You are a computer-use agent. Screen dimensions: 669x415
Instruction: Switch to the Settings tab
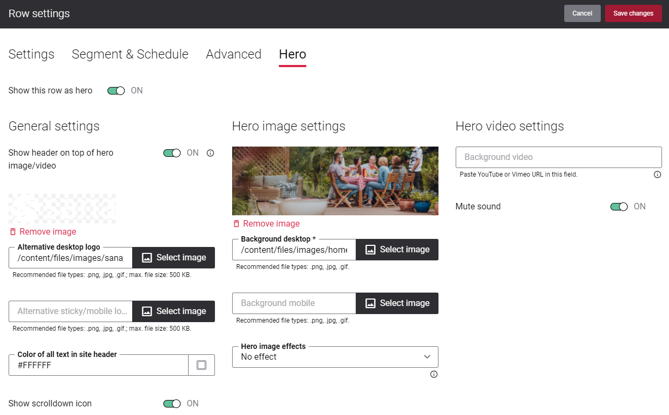[x=31, y=54]
